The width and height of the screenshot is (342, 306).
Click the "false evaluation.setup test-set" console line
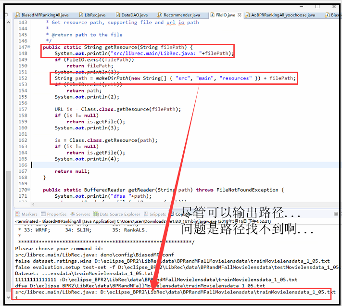pyautogui.click(x=177, y=267)
